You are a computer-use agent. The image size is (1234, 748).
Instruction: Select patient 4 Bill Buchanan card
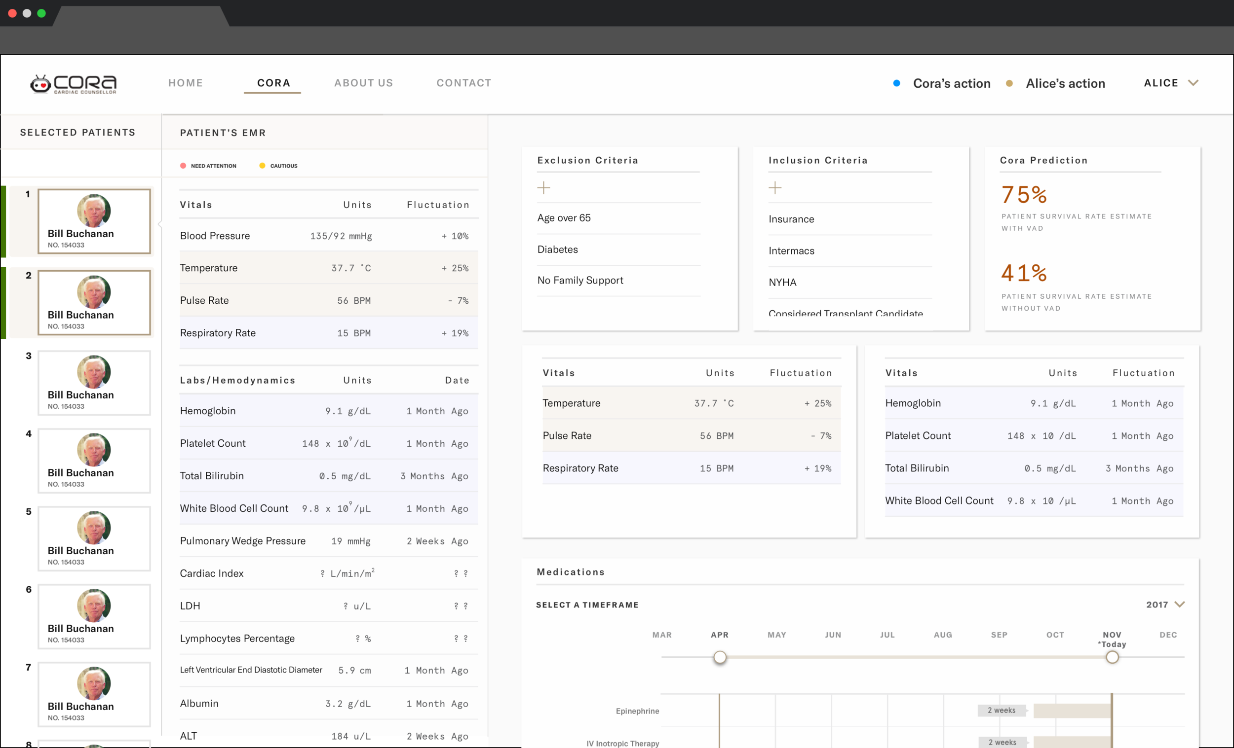[x=94, y=461]
